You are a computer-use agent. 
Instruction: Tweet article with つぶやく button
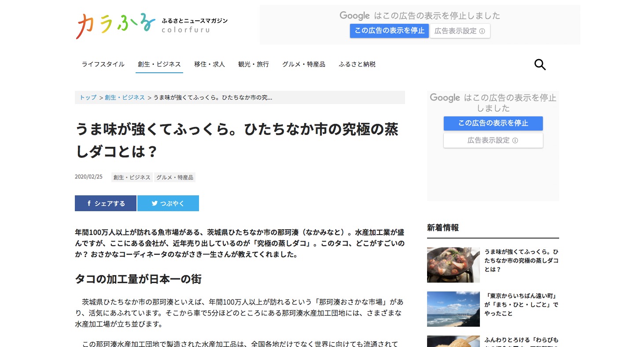168,203
